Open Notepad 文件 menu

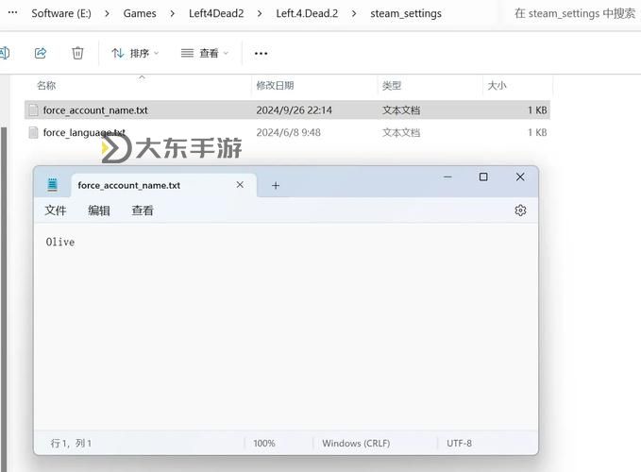55,211
